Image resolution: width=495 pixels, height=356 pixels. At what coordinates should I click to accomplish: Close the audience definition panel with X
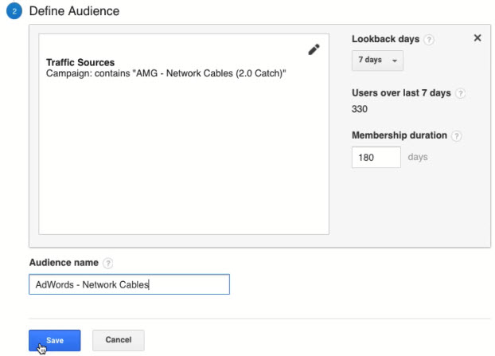click(477, 37)
